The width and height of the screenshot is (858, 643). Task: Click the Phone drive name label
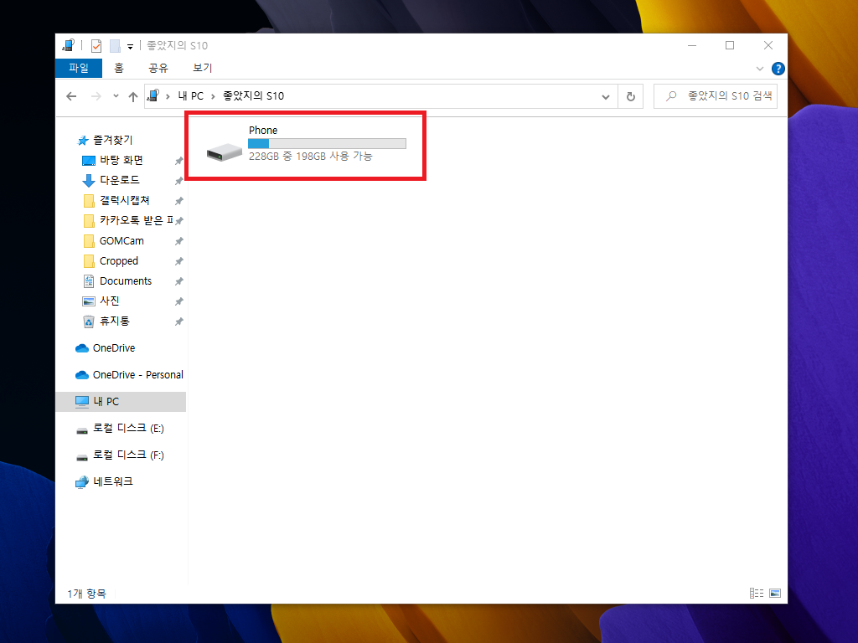pyautogui.click(x=263, y=130)
